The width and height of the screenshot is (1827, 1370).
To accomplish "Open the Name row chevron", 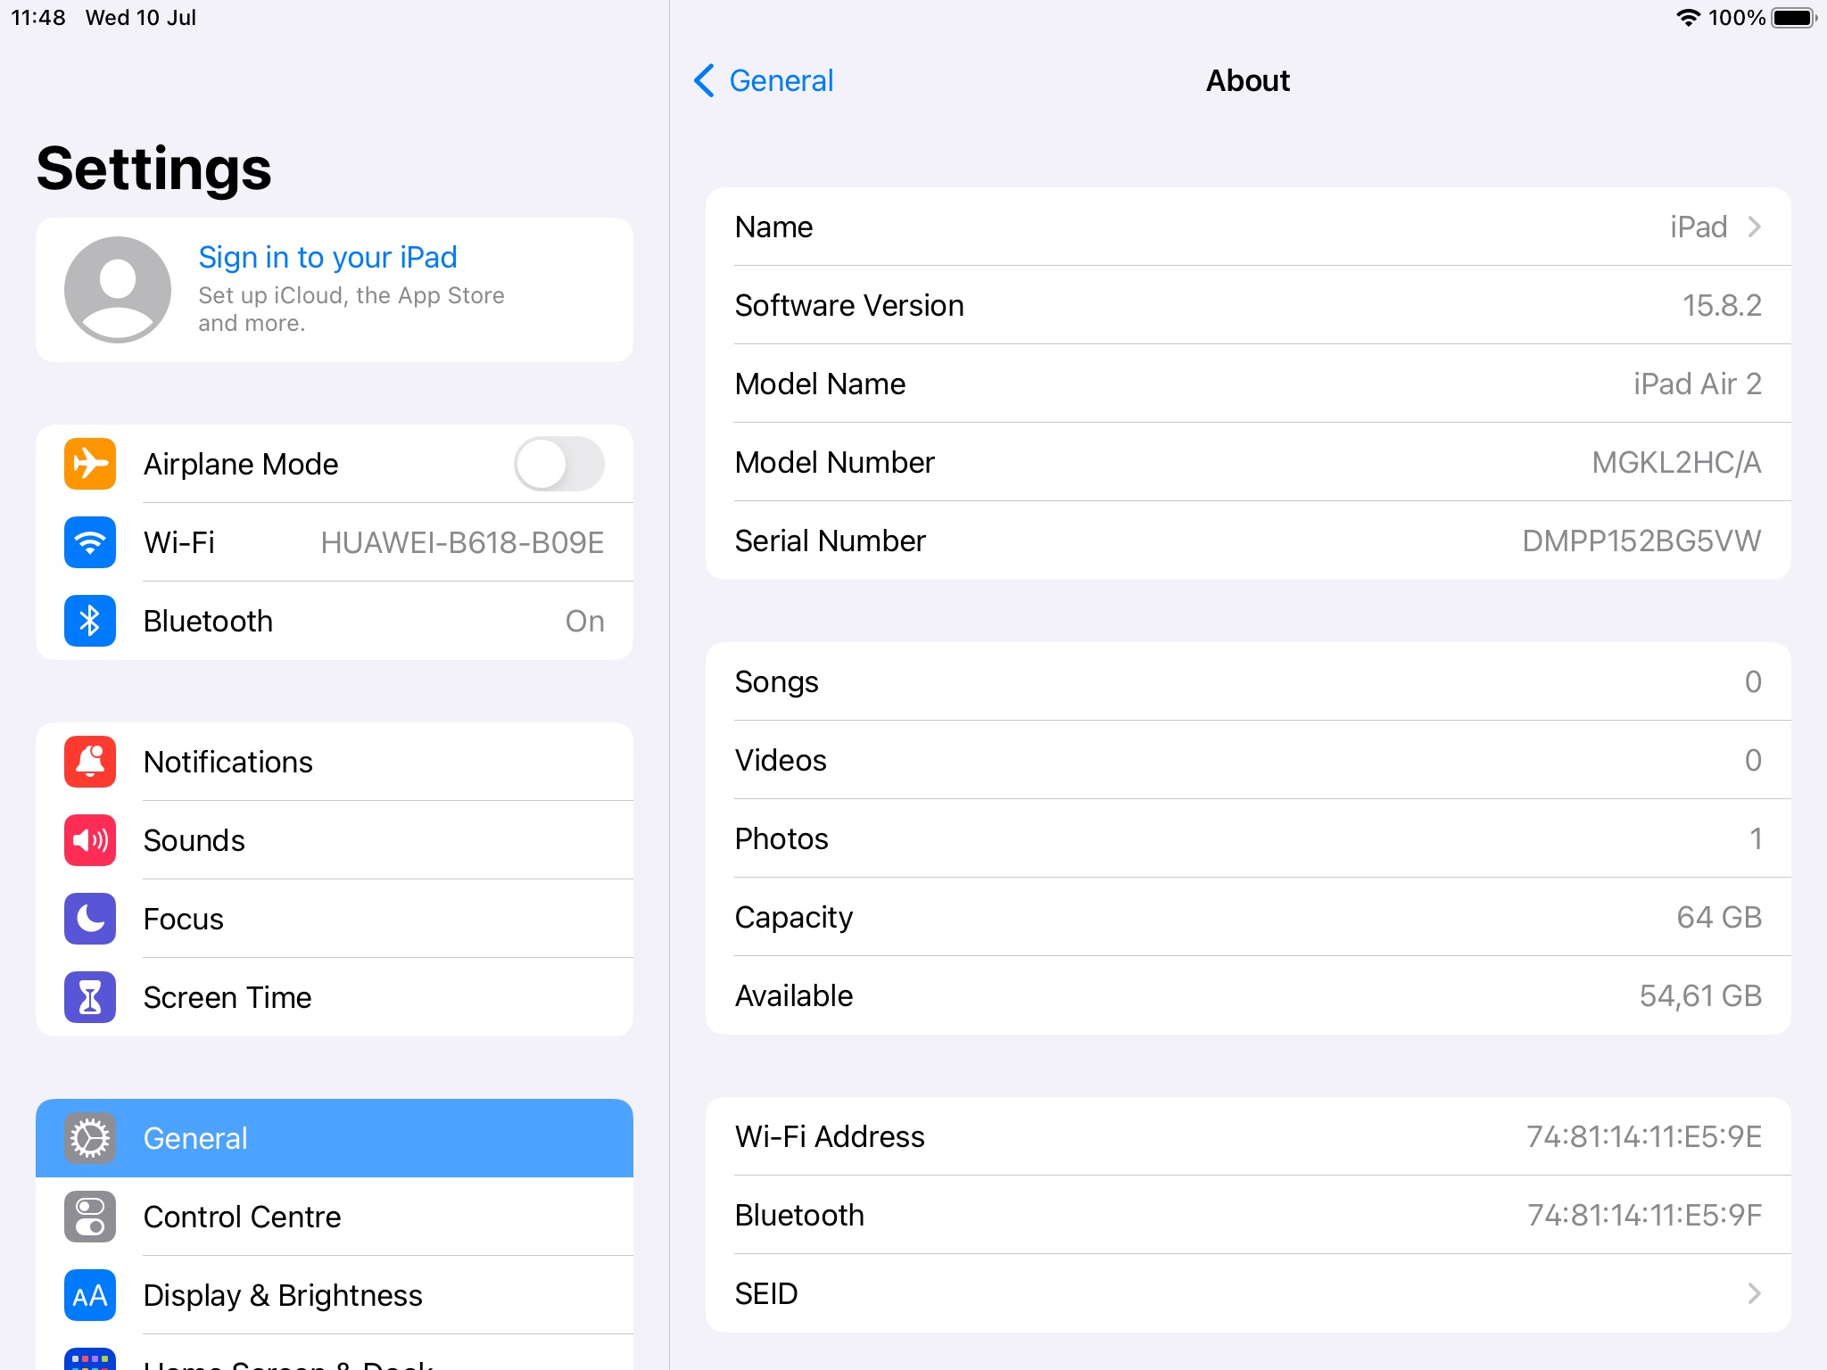I will (x=1754, y=227).
